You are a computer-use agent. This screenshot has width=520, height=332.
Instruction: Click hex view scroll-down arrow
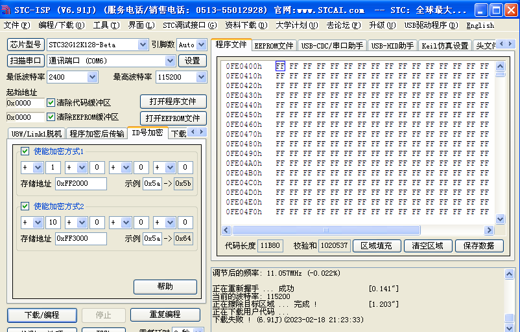pos(500,219)
